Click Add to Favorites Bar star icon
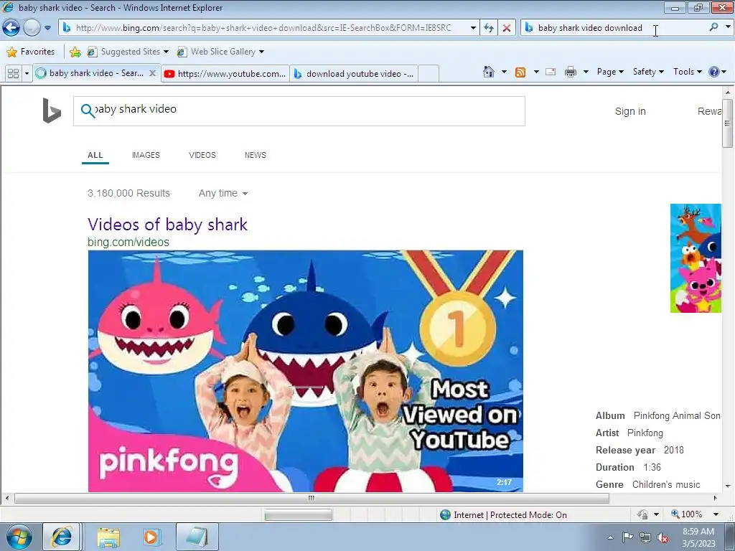The image size is (735, 551). (x=75, y=52)
